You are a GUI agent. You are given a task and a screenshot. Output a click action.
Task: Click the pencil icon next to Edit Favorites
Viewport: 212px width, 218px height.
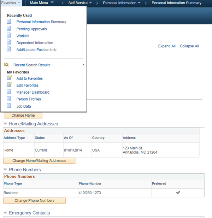tap(10, 84)
